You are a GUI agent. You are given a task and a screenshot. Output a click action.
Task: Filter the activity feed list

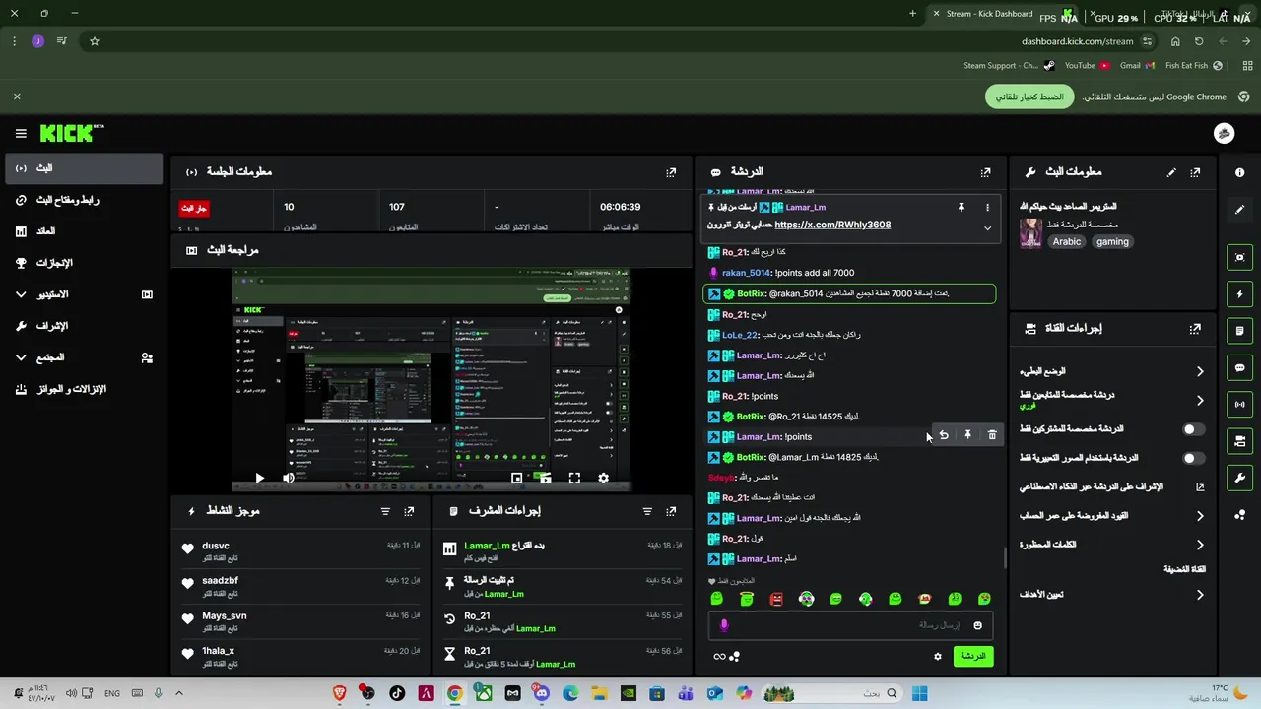click(385, 511)
